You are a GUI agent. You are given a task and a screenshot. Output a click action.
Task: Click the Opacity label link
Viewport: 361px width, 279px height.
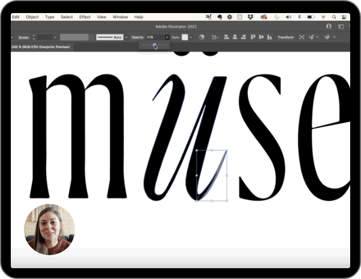[138, 37]
